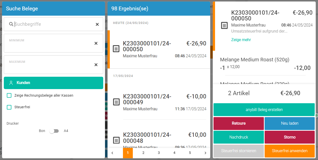Click the search magnifier icon
Image resolution: width=318 pixels, height=160 pixels.
click(x=11, y=24)
